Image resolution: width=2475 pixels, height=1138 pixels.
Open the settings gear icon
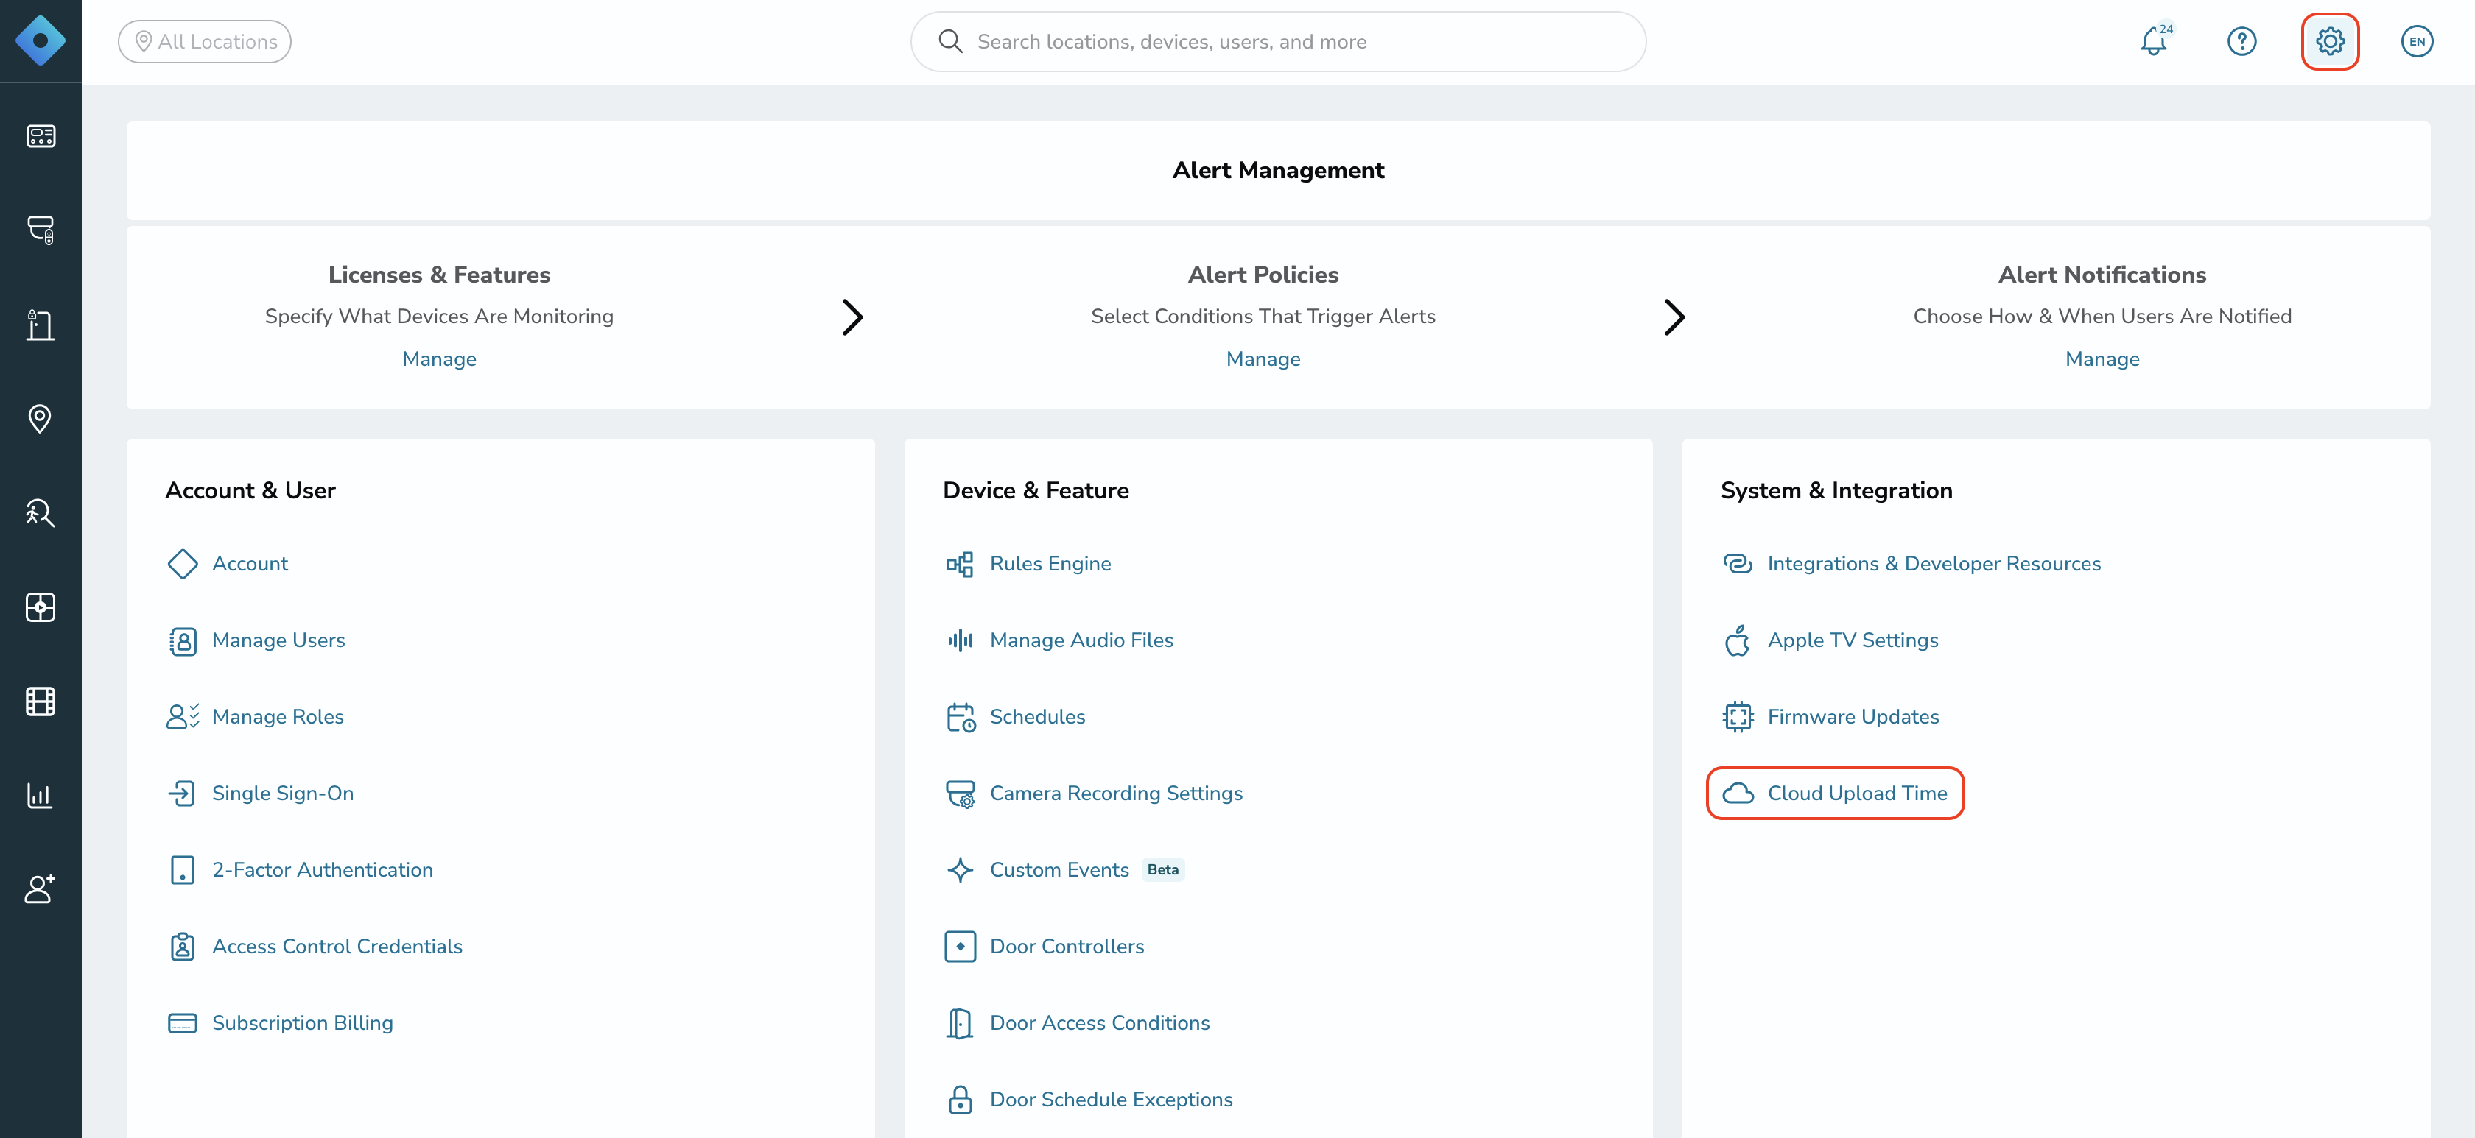[2330, 41]
